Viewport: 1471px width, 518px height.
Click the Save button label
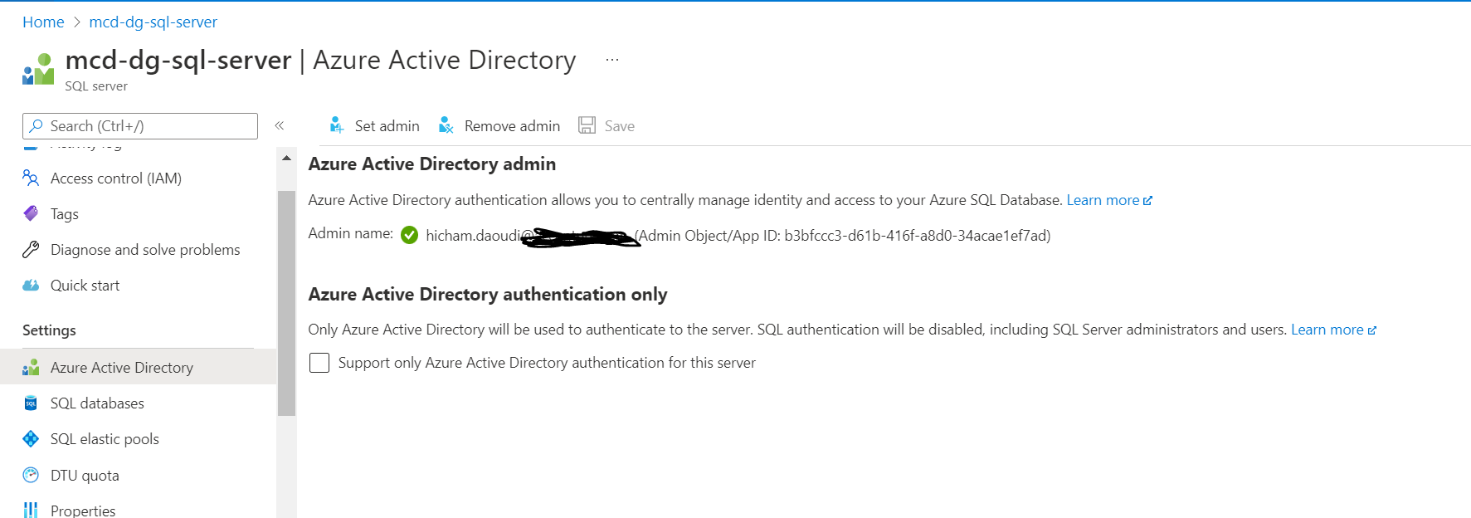point(619,125)
